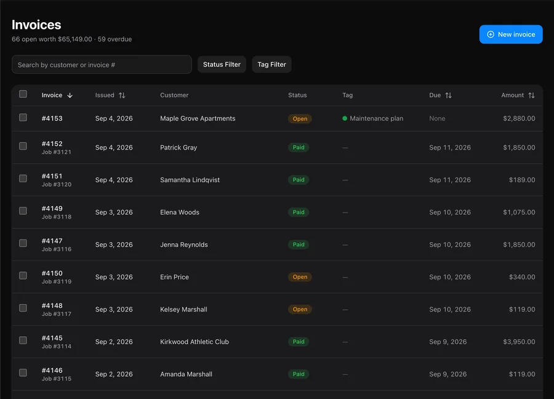Viewport: 554px width, 399px height.
Task: Click the Customer column header
Action: coord(174,95)
